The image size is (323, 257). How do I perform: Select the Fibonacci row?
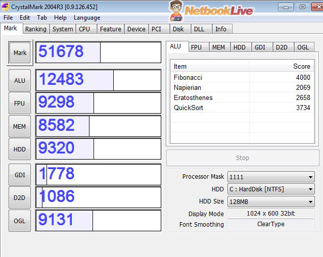tap(242, 77)
